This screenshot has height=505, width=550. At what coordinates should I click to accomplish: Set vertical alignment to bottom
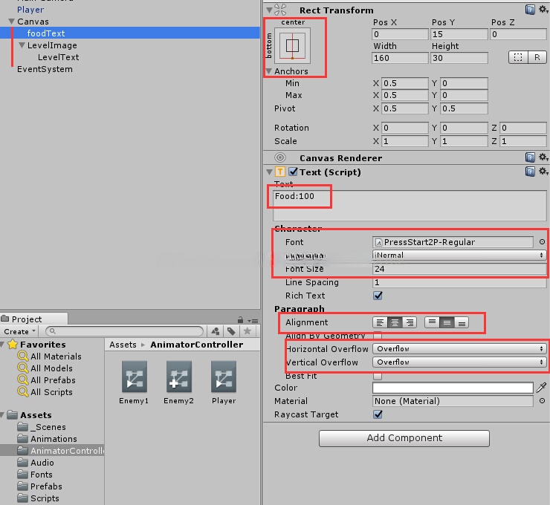(462, 322)
